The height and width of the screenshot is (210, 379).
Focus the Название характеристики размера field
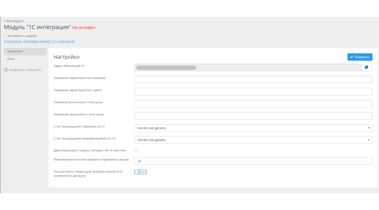(253, 79)
